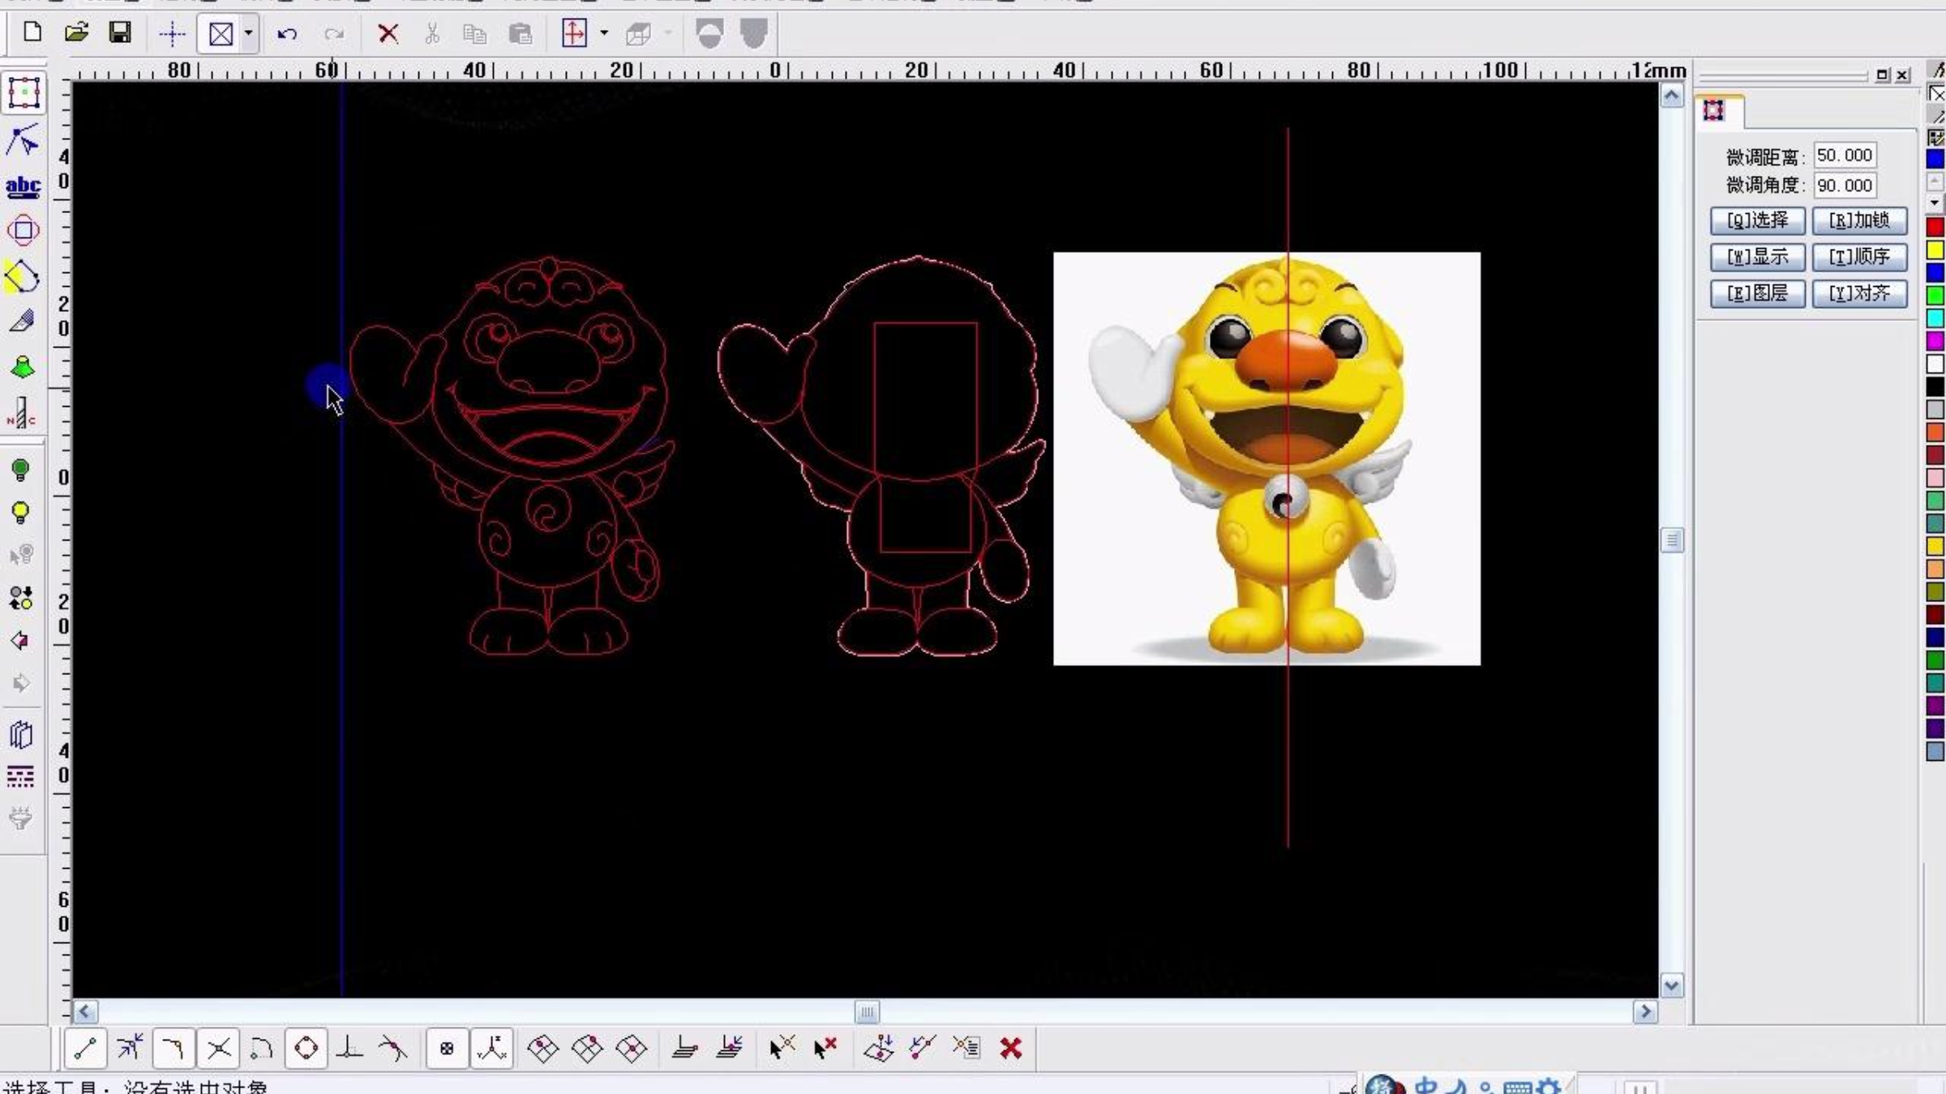The height and width of the screenshot is (1094, 1946).
Task: Click the [Y]对齐 button
Action: (1859, 293)
